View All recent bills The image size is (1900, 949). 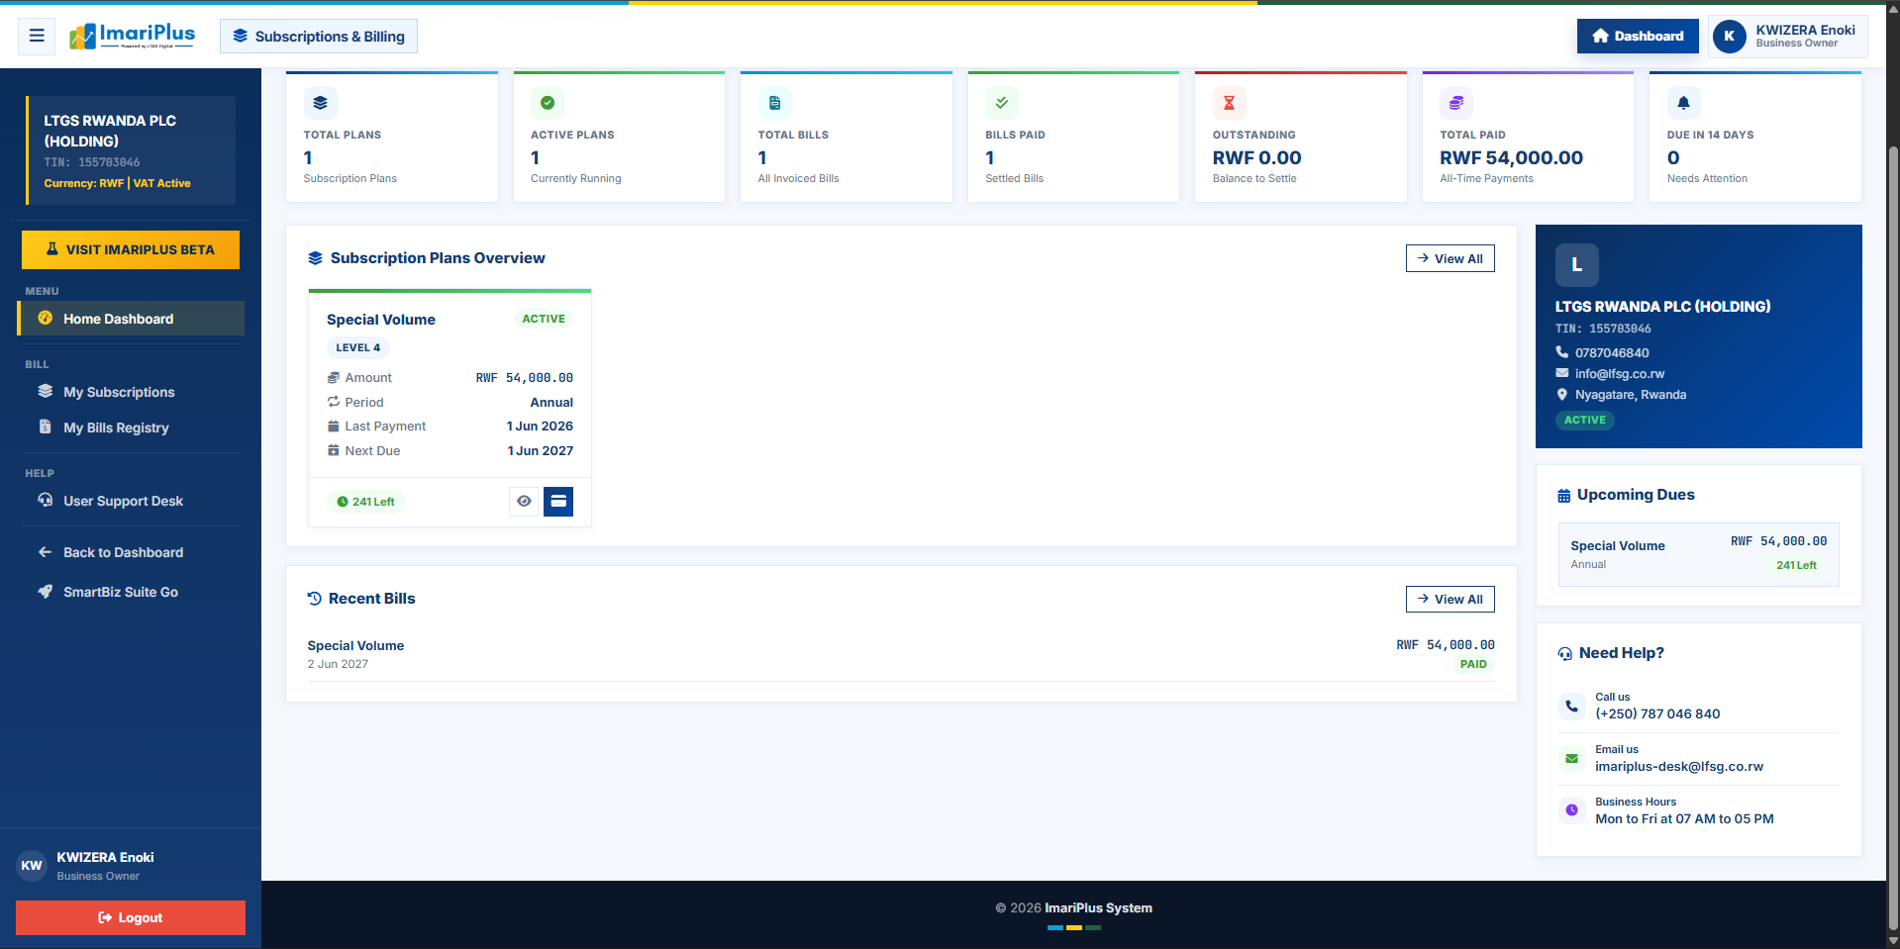[x=1450, y=599]
